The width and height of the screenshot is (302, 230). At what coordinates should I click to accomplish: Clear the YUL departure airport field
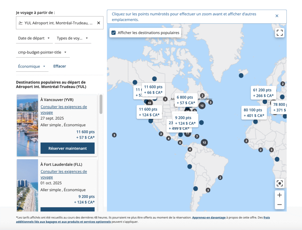pos(99,23)
